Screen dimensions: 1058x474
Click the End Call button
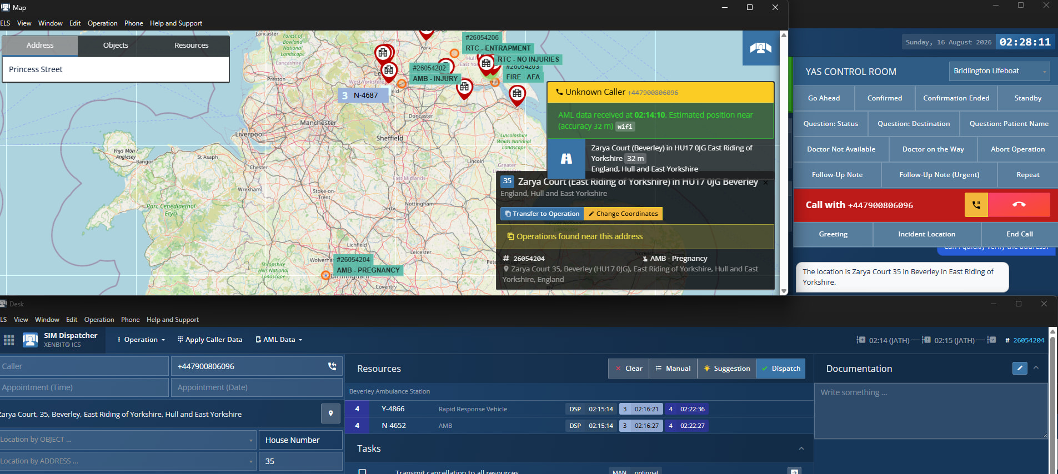click(1019, 234)
